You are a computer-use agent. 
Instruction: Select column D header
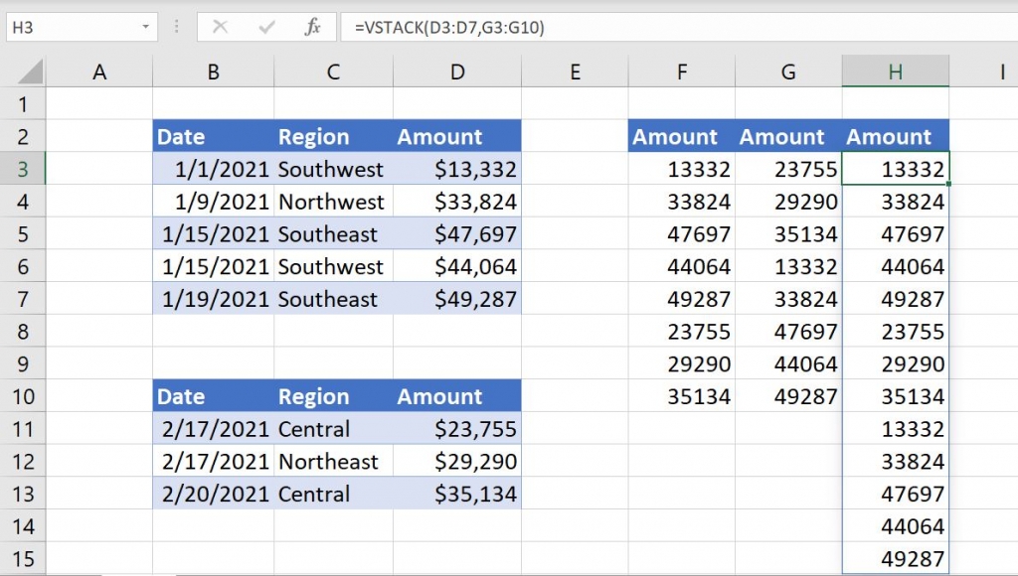pyautogui.click(x=456, y=72)
